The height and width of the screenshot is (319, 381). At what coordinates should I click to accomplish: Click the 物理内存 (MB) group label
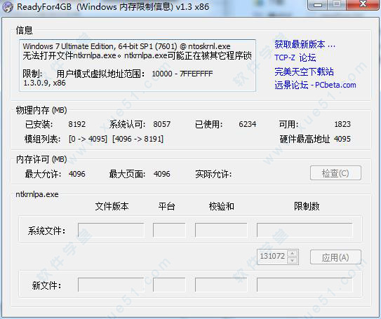41,110
